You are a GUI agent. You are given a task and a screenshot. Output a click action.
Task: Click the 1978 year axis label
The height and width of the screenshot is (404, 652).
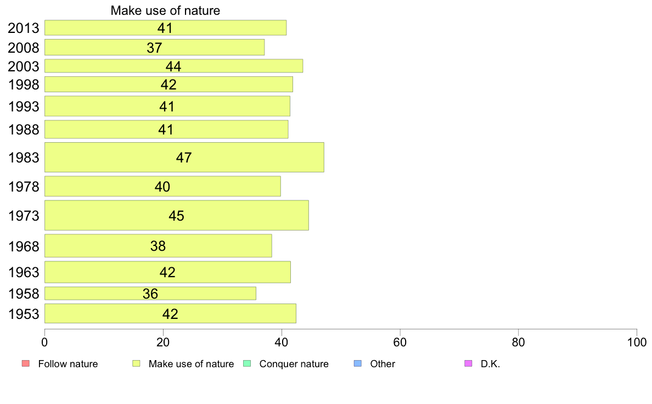click(24, 187)
